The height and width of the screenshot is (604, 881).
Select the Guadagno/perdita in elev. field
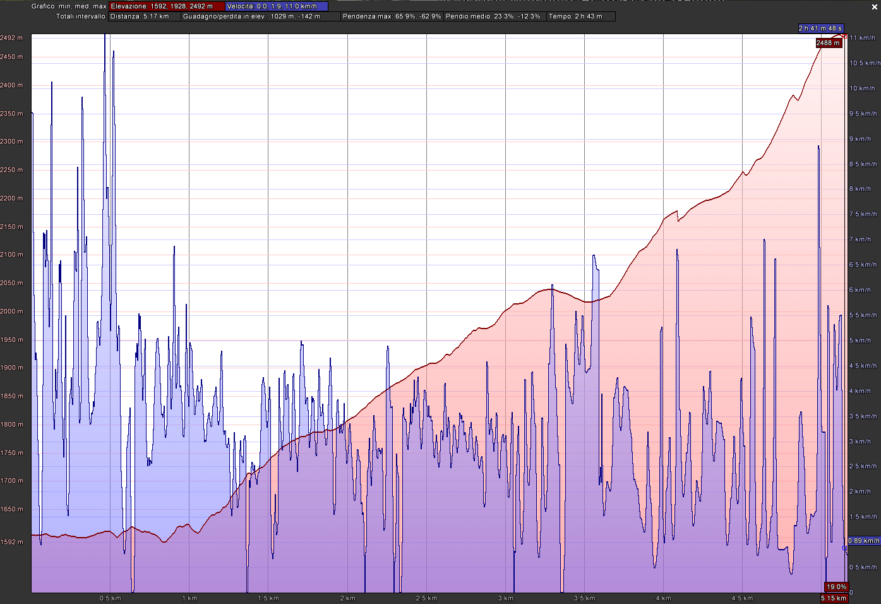tap(261, 16)
